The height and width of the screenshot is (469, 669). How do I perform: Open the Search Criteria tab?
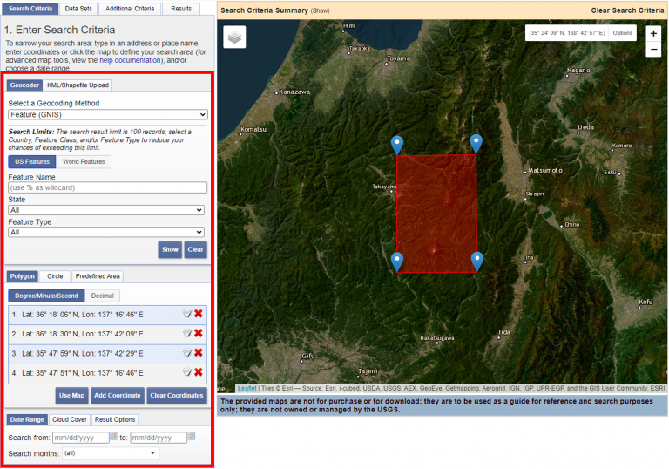[30, 9]
